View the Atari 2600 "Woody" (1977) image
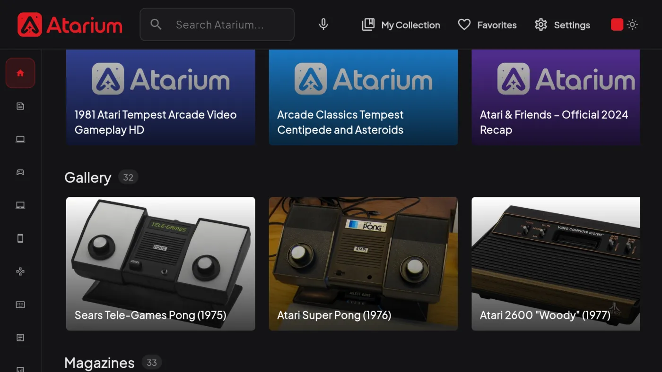 point(556,263)
